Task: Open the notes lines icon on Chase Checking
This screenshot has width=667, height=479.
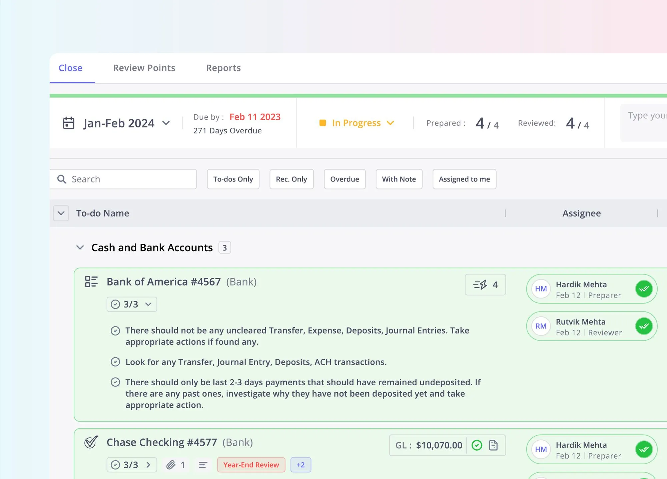Action: coord(203,465)
